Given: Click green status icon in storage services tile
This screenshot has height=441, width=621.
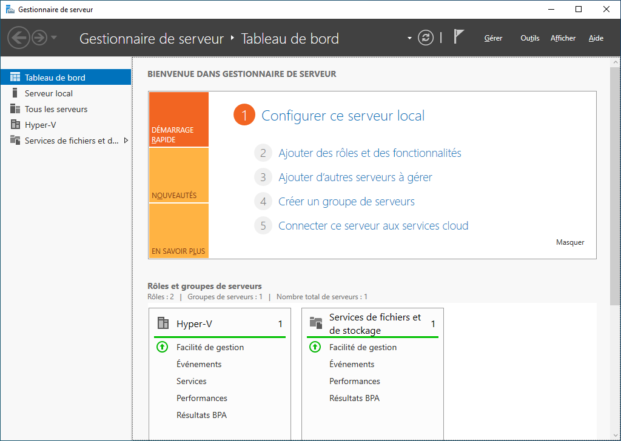Looking at the screenshot, I should click(x=315, y=347).
